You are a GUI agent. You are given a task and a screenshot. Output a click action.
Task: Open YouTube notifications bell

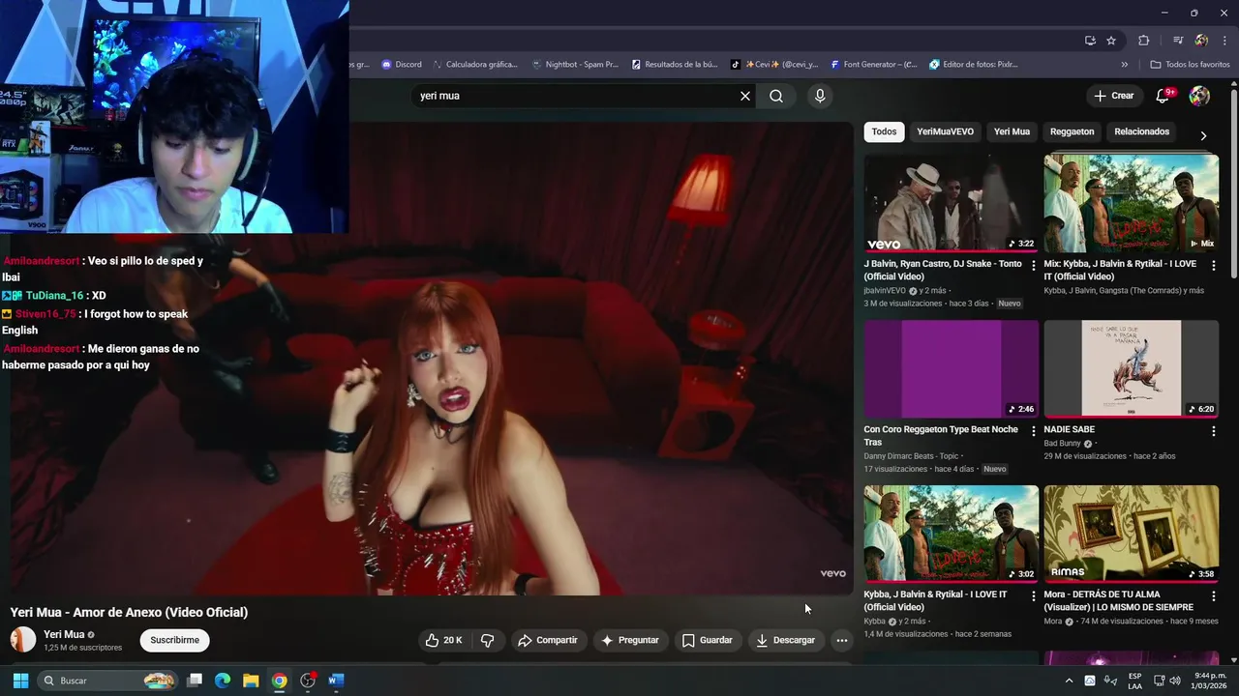pyautogui.click(x=1164, y=96)
